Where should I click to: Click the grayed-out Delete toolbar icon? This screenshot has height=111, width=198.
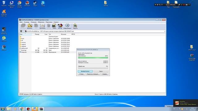tap(49, 26)
